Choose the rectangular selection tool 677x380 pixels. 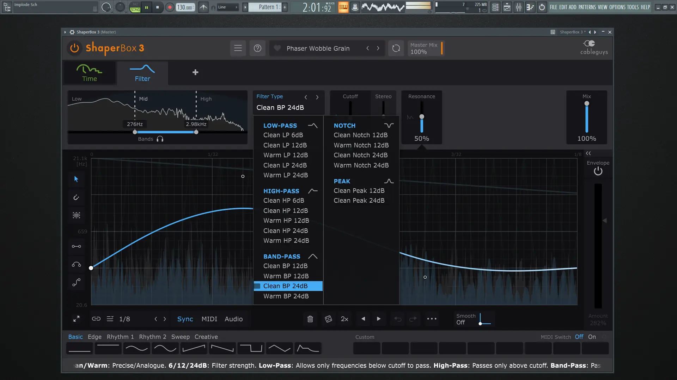pyautogui.click(x=76, y=215)
